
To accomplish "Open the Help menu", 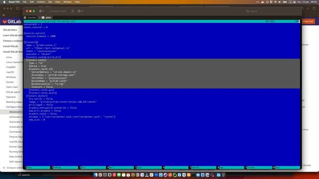I will click(77, 2).
